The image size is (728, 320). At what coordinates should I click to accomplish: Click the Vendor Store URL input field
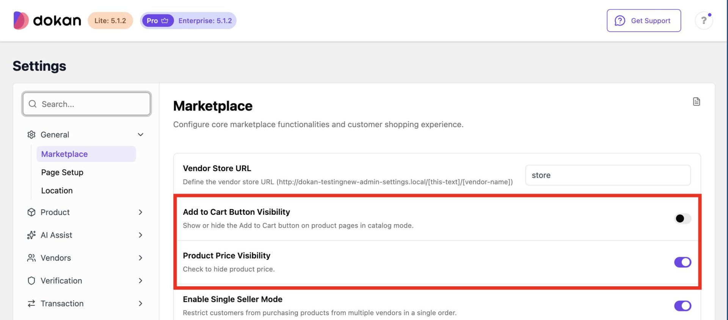[608, 175]
